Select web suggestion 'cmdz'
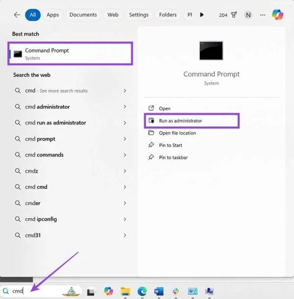Screen dimensions: 294x299 pyautogui.click(x=71, y=171)
